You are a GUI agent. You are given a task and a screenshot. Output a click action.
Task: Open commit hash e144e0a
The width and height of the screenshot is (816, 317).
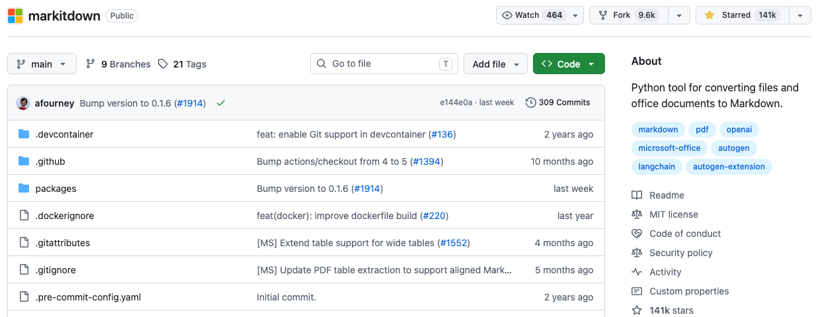point(456,103)
